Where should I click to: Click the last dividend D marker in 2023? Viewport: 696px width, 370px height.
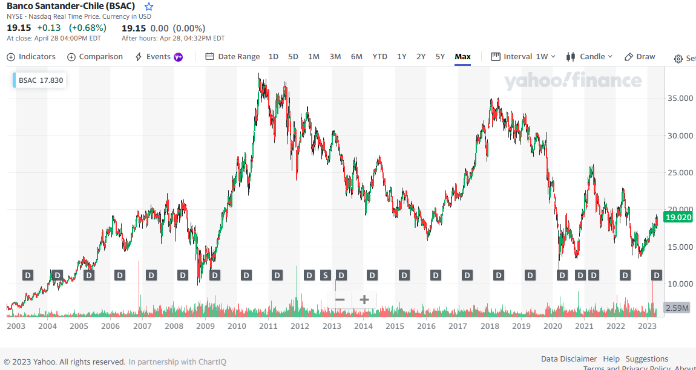tap(657, 275)
